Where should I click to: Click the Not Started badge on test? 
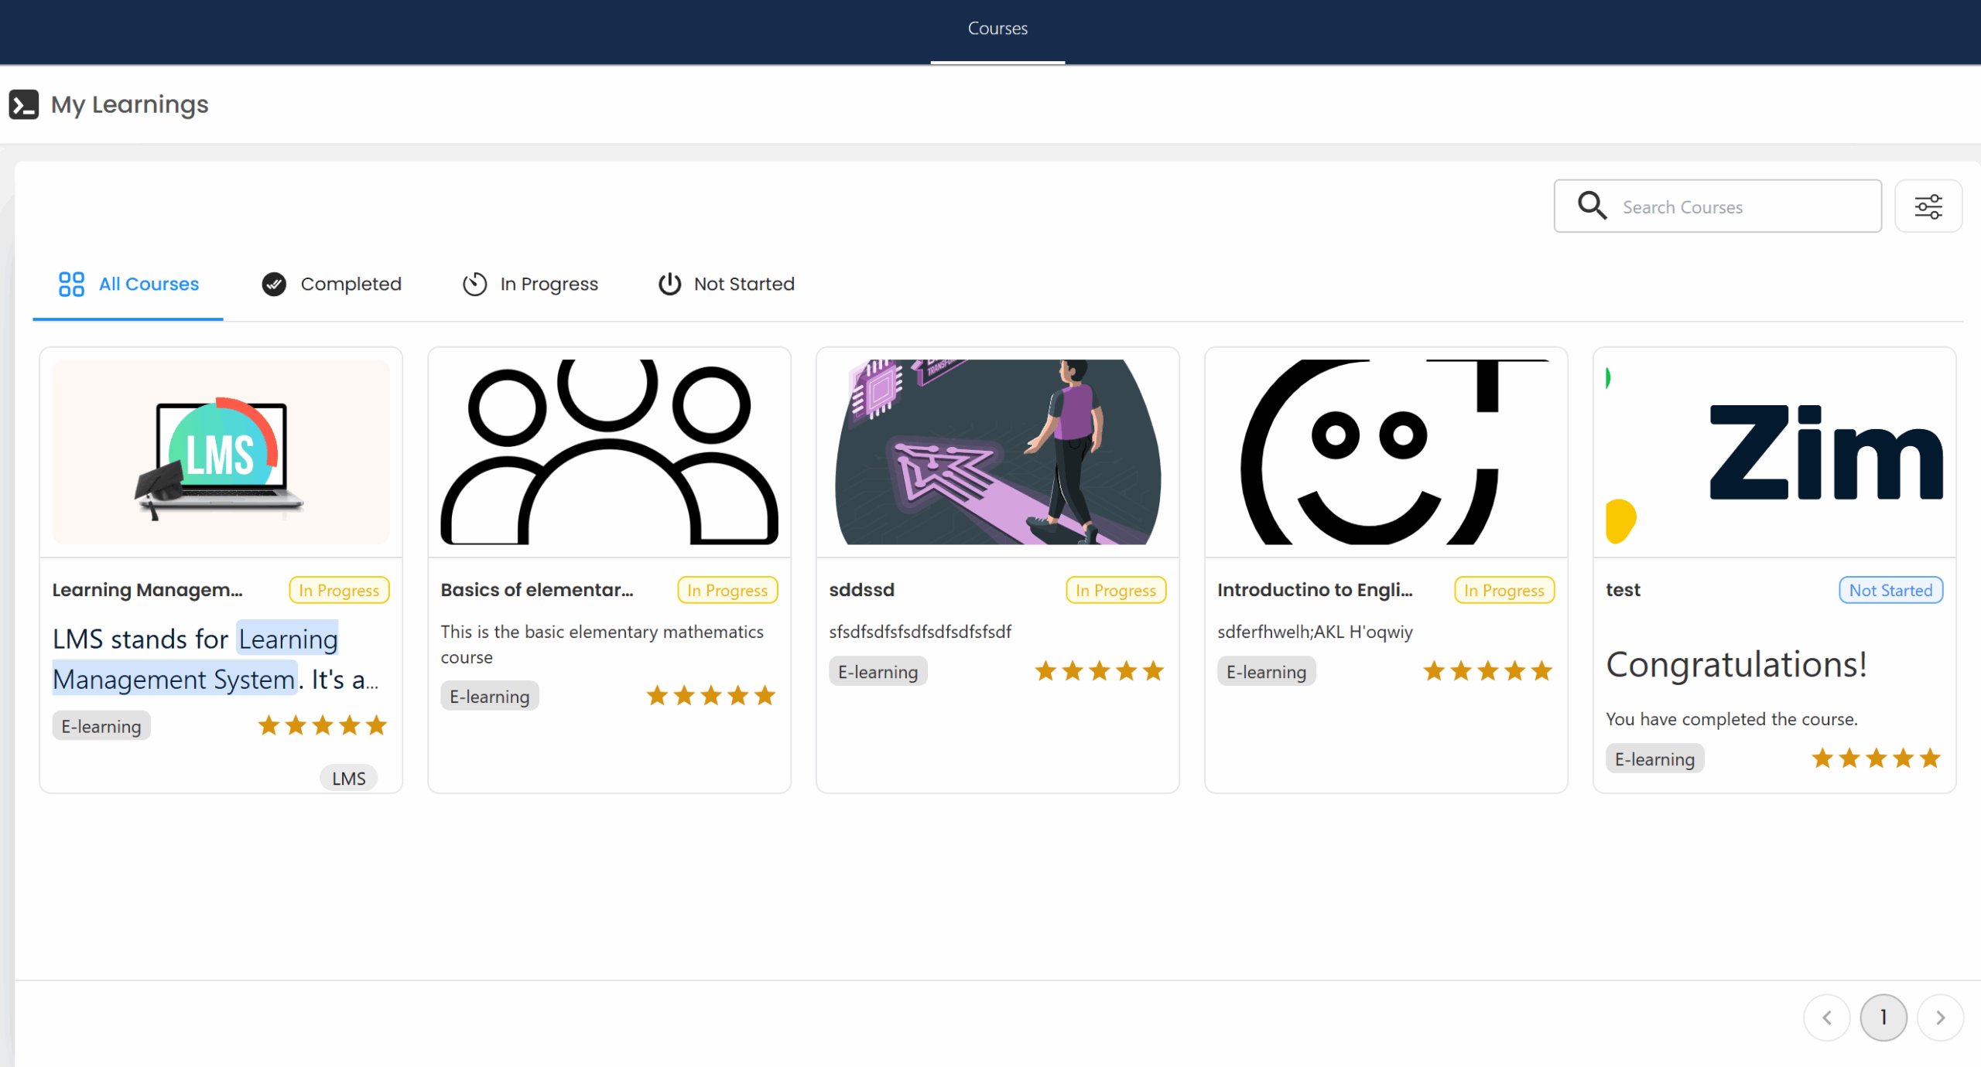[1890, 590]
